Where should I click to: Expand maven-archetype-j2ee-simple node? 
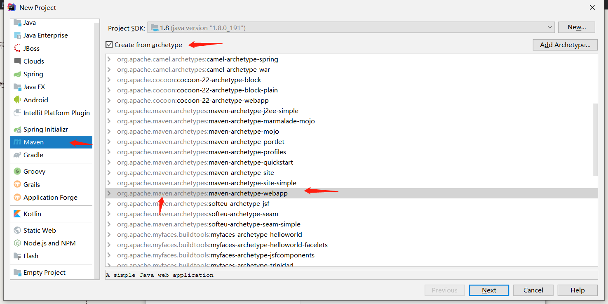pyautogui.click(x=109, y=111)
